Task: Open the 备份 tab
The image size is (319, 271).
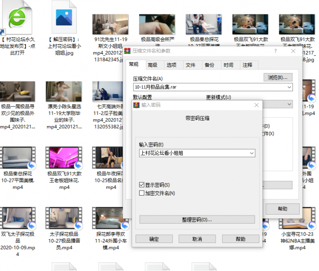Action: pos(209,65)
